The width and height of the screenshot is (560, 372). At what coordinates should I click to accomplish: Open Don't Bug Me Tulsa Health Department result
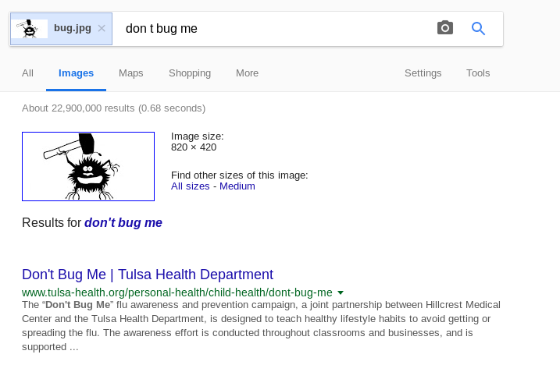[x=148, y=275]
